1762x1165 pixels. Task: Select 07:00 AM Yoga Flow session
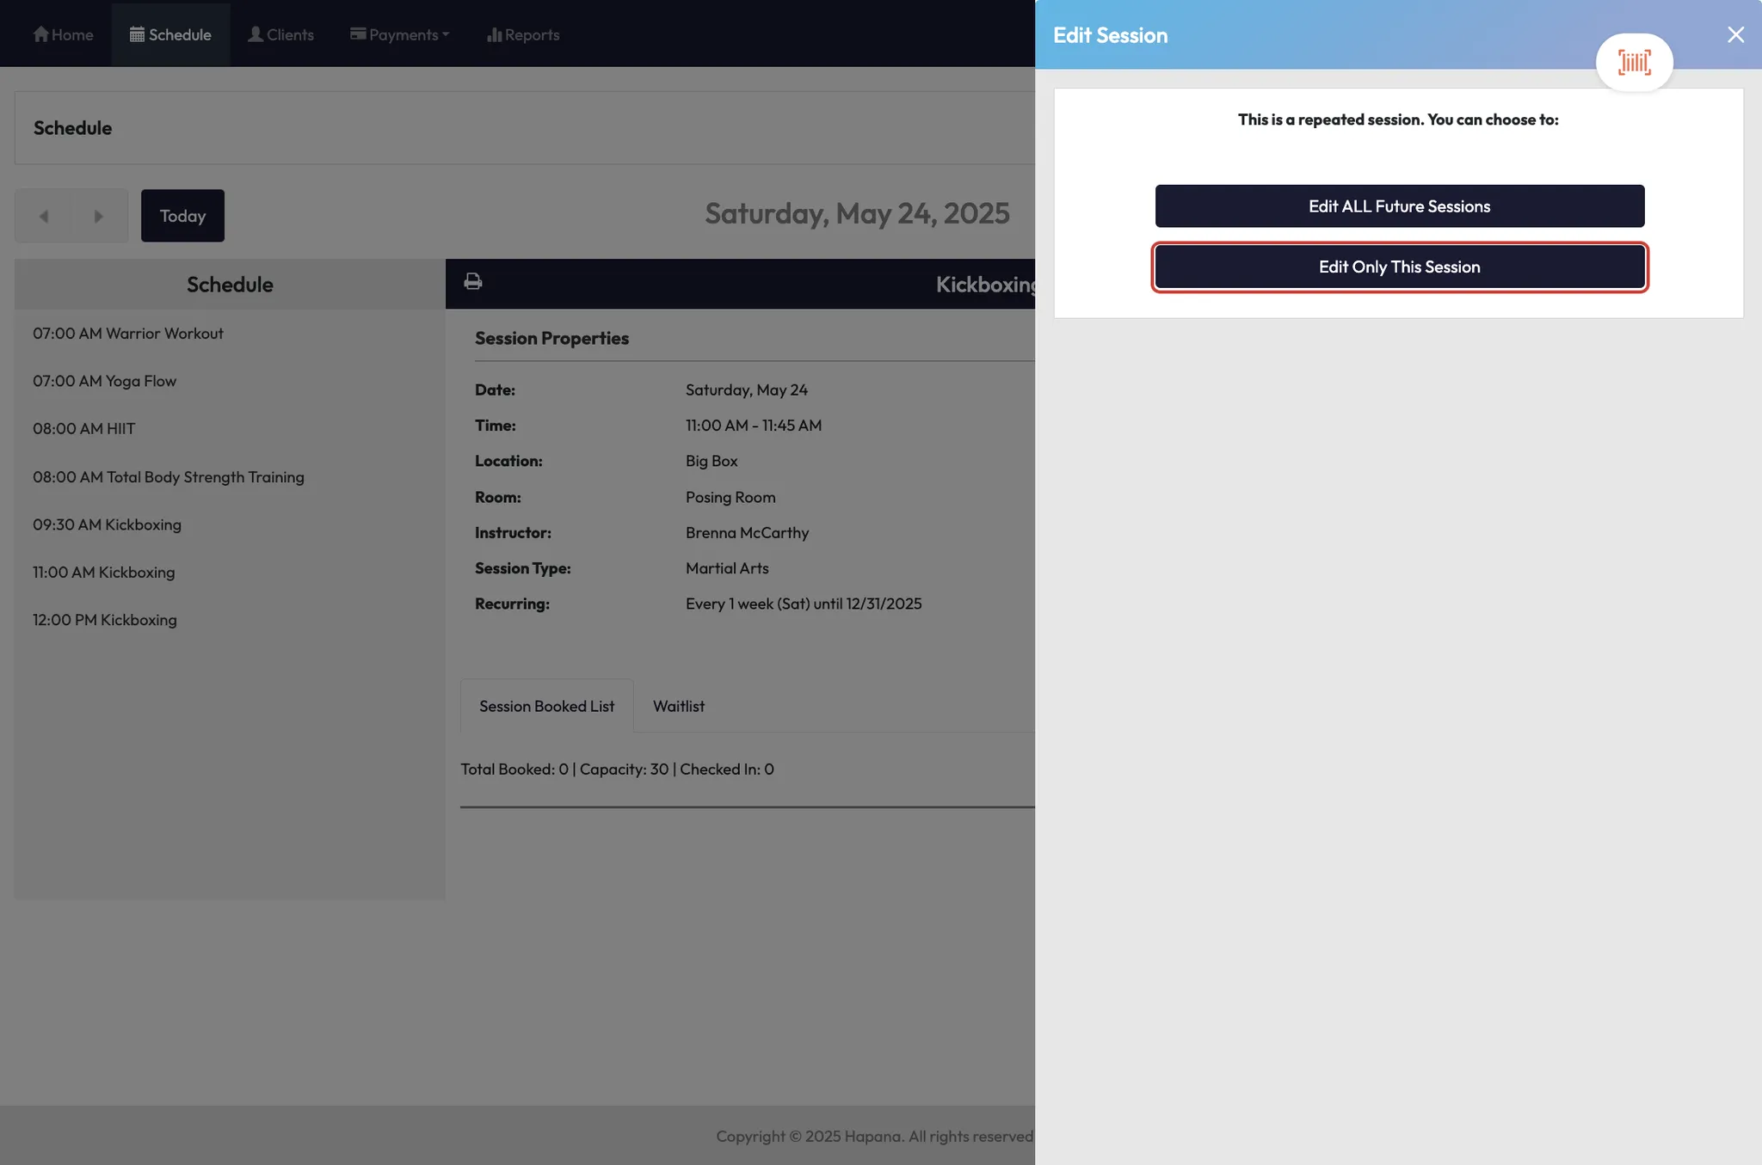pos(104,381)
